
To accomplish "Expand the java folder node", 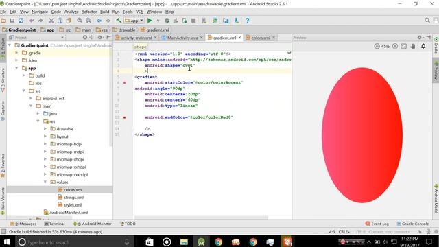I will [38, 113].
